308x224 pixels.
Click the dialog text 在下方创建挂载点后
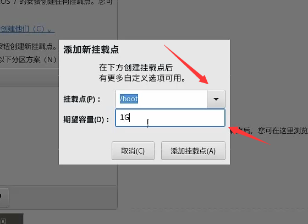(136, 68)
